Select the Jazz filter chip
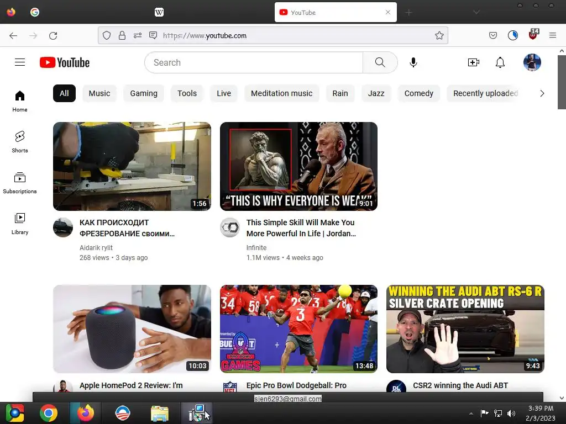566x424 pixels. 376,93
